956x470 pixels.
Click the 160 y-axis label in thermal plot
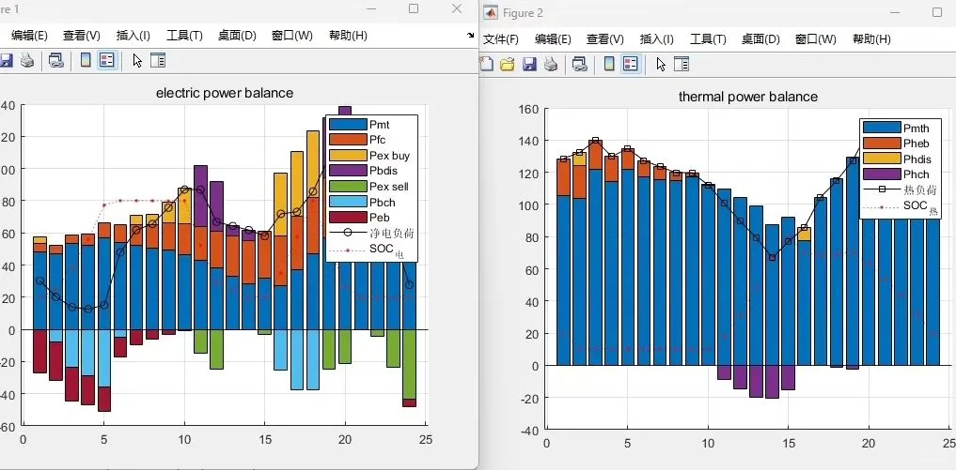click(528, 109)
